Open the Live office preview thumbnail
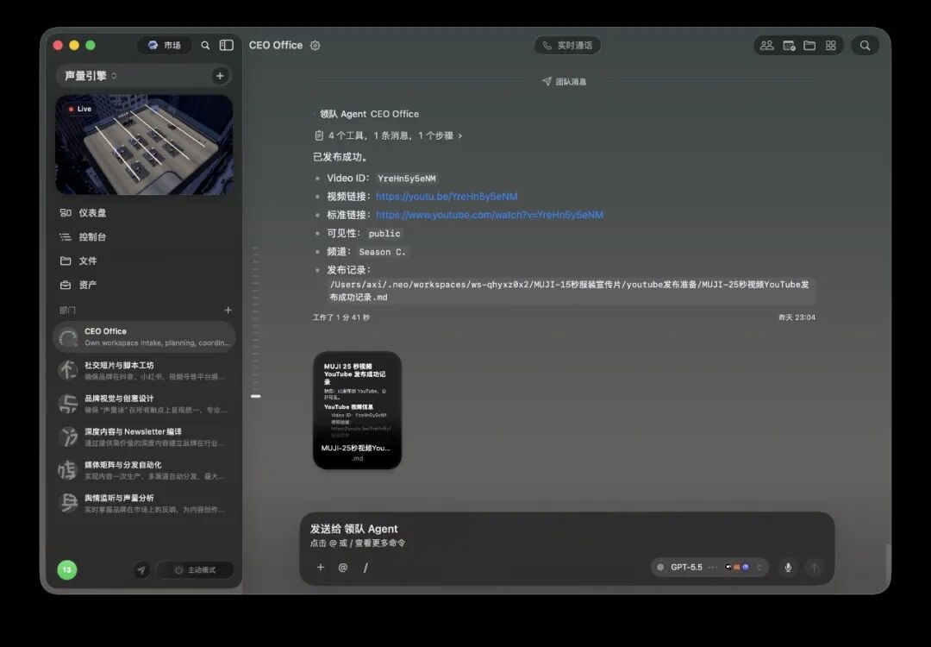931x647 pixels. (144, 144)
